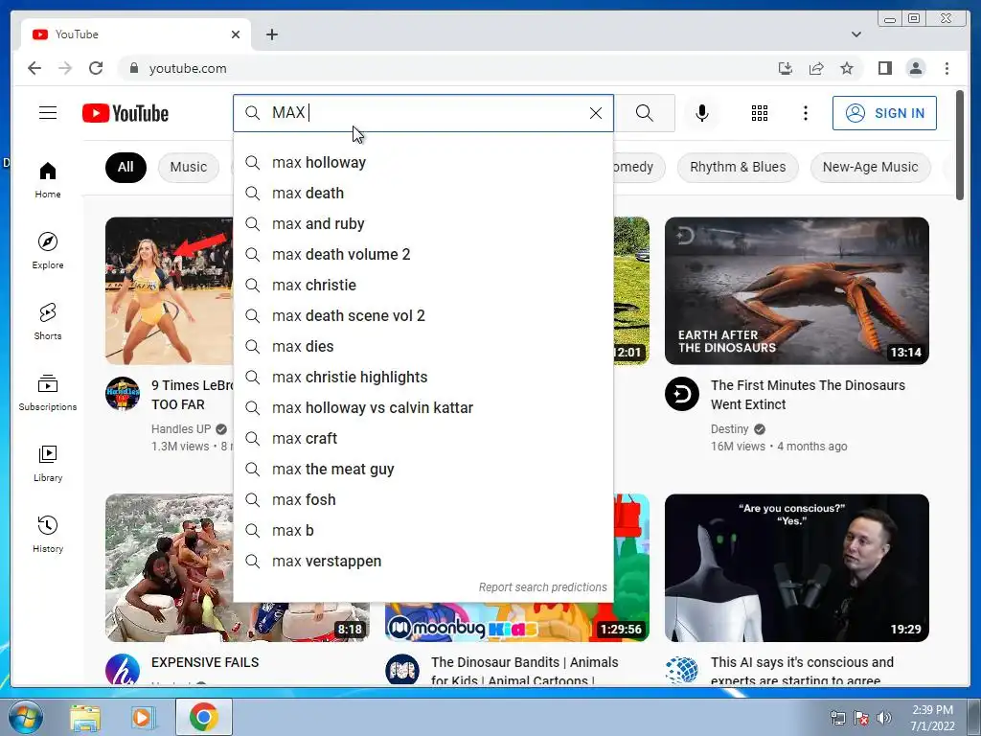The width and height of the screenshot is (981, 736).
Task: Open the YouTube hamburger guide menu
Action: (48, 113)
